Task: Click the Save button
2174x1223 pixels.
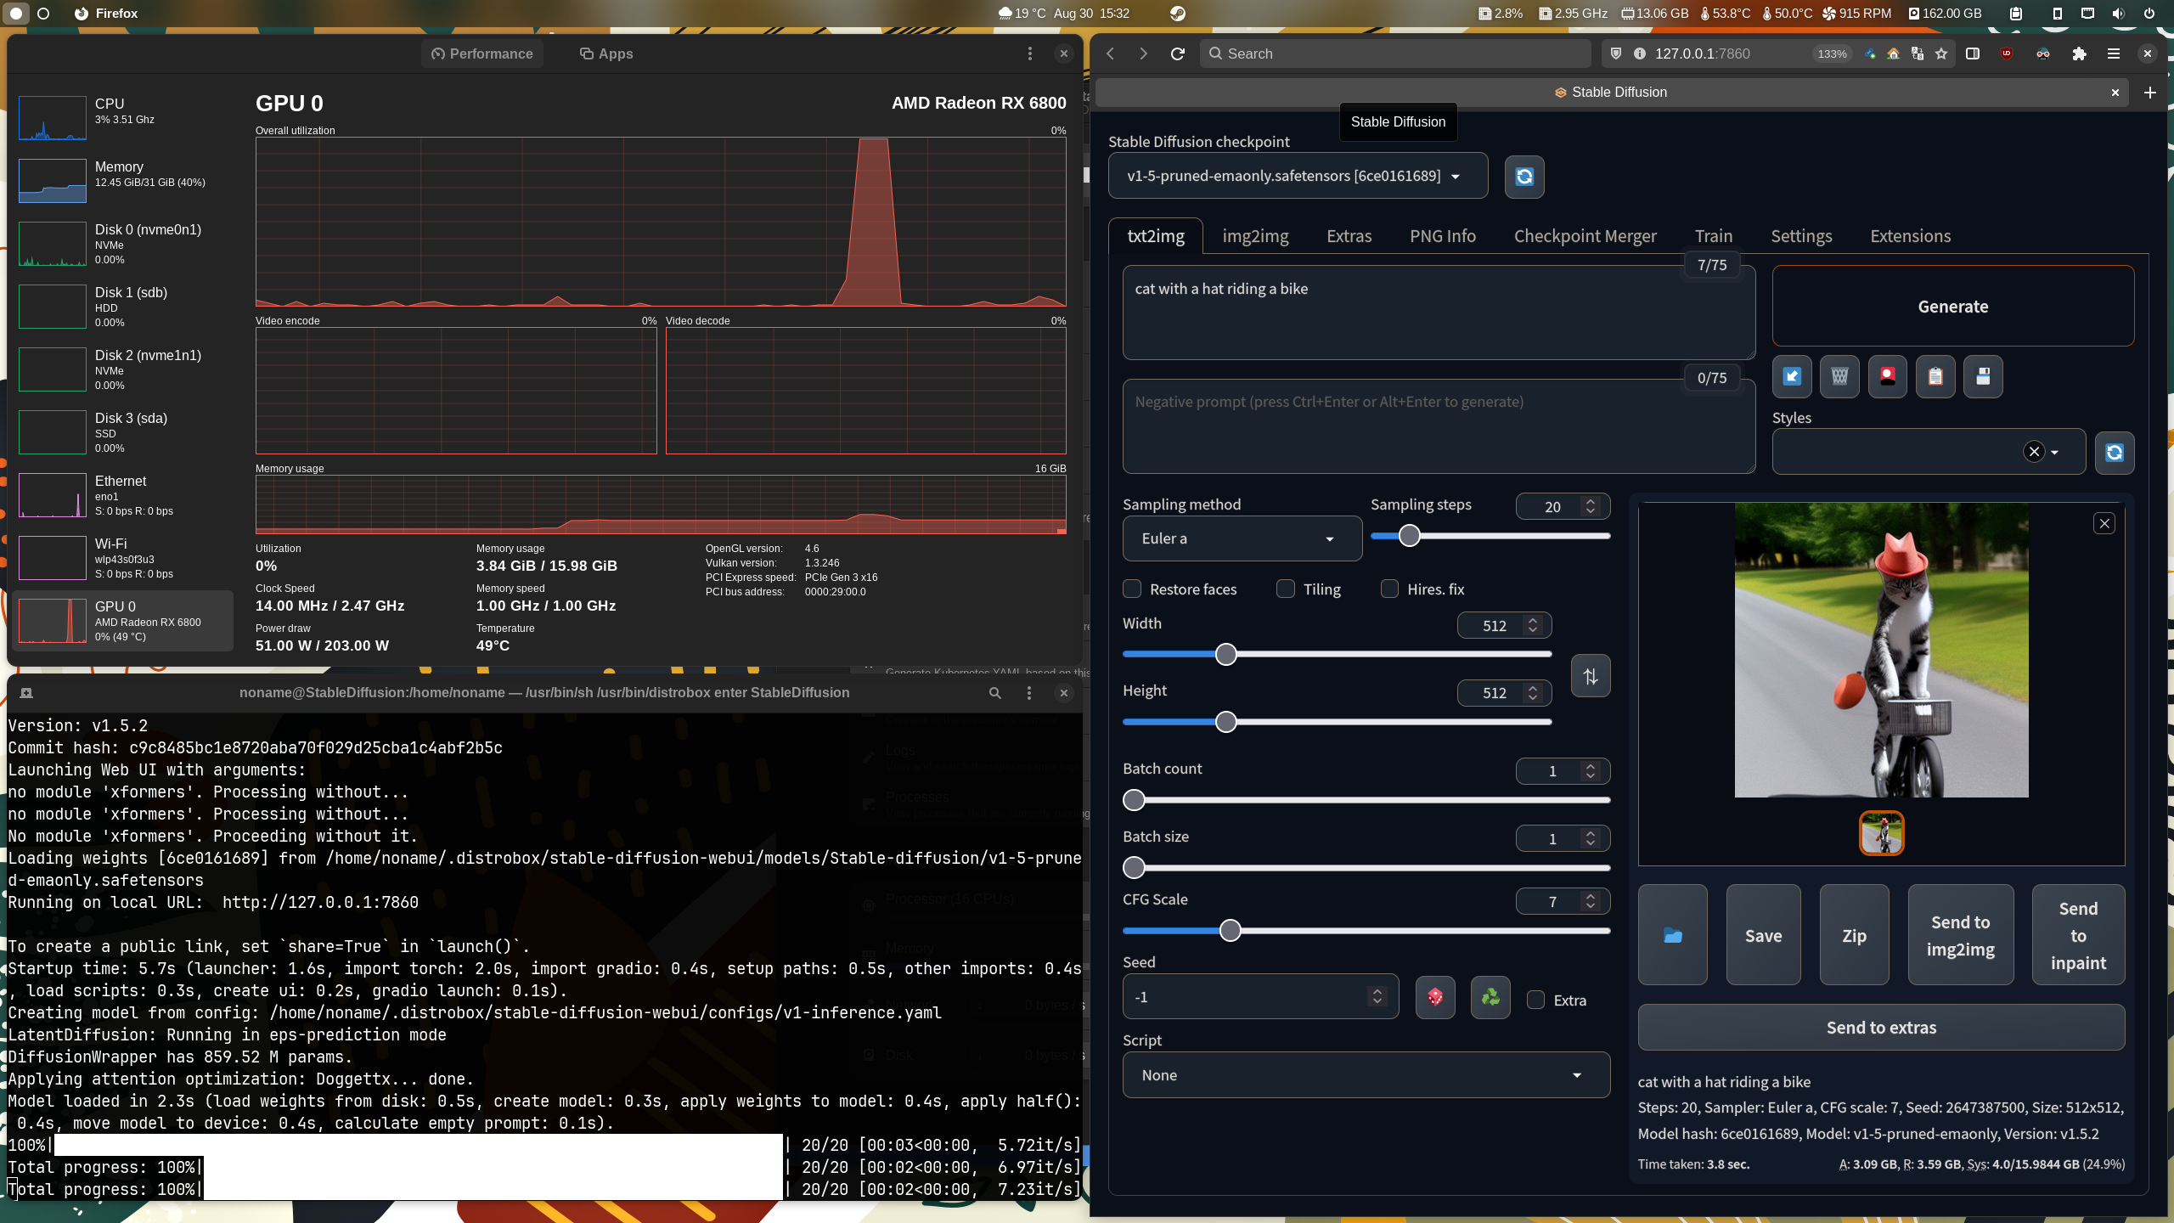Action: point(1763,935)
